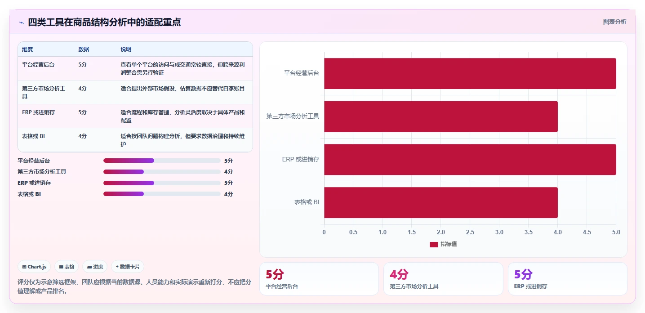The width and height of the screenshot is (645, 313).
Task: Click the 进度 tag chip
Action: (x=95, y=267)
